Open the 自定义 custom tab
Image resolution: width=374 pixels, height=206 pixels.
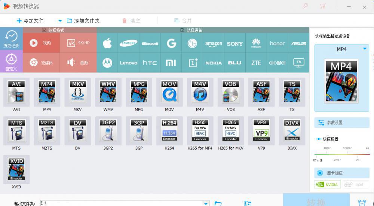[x=11, y=61]
